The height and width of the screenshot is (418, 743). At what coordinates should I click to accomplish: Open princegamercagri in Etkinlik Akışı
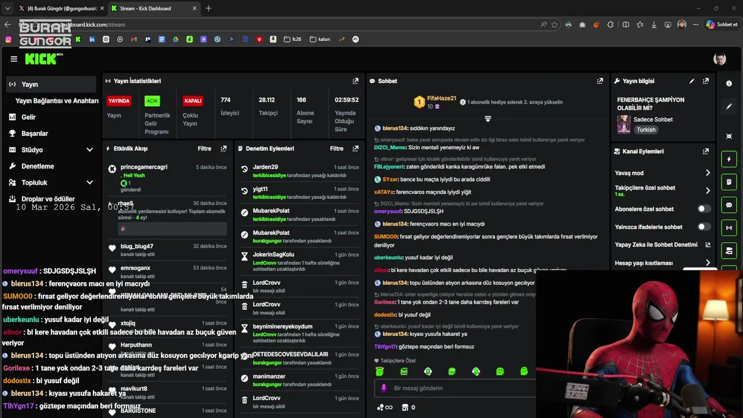pyautogui.click(x=144, y=167)
